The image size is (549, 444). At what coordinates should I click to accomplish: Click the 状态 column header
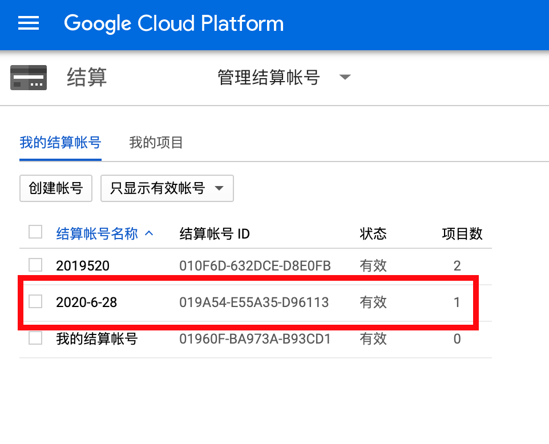(x=373, y=233)
